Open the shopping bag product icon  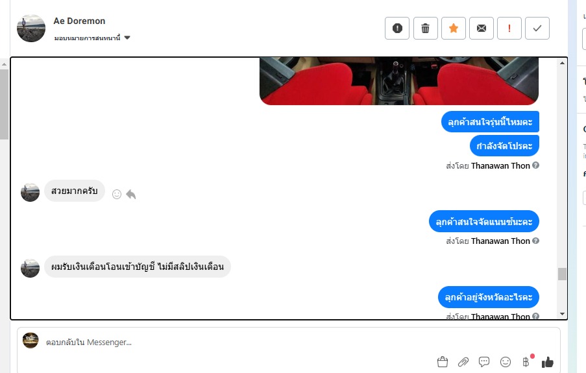tap(443, 362)
